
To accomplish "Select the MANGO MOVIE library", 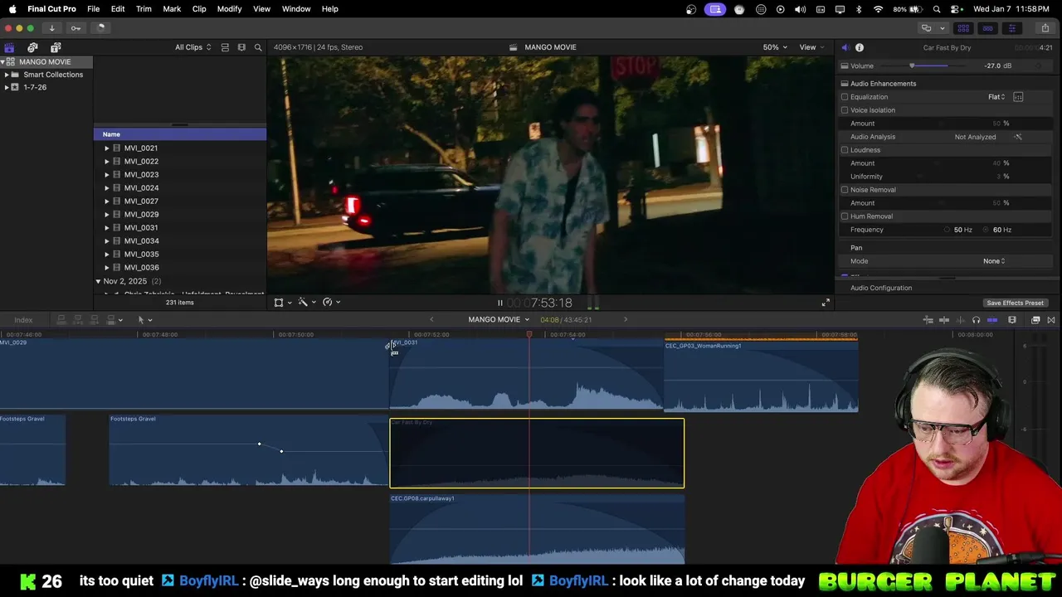I will [45, 62].
